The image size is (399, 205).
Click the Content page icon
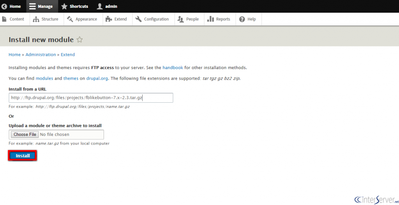coord(4,19)
